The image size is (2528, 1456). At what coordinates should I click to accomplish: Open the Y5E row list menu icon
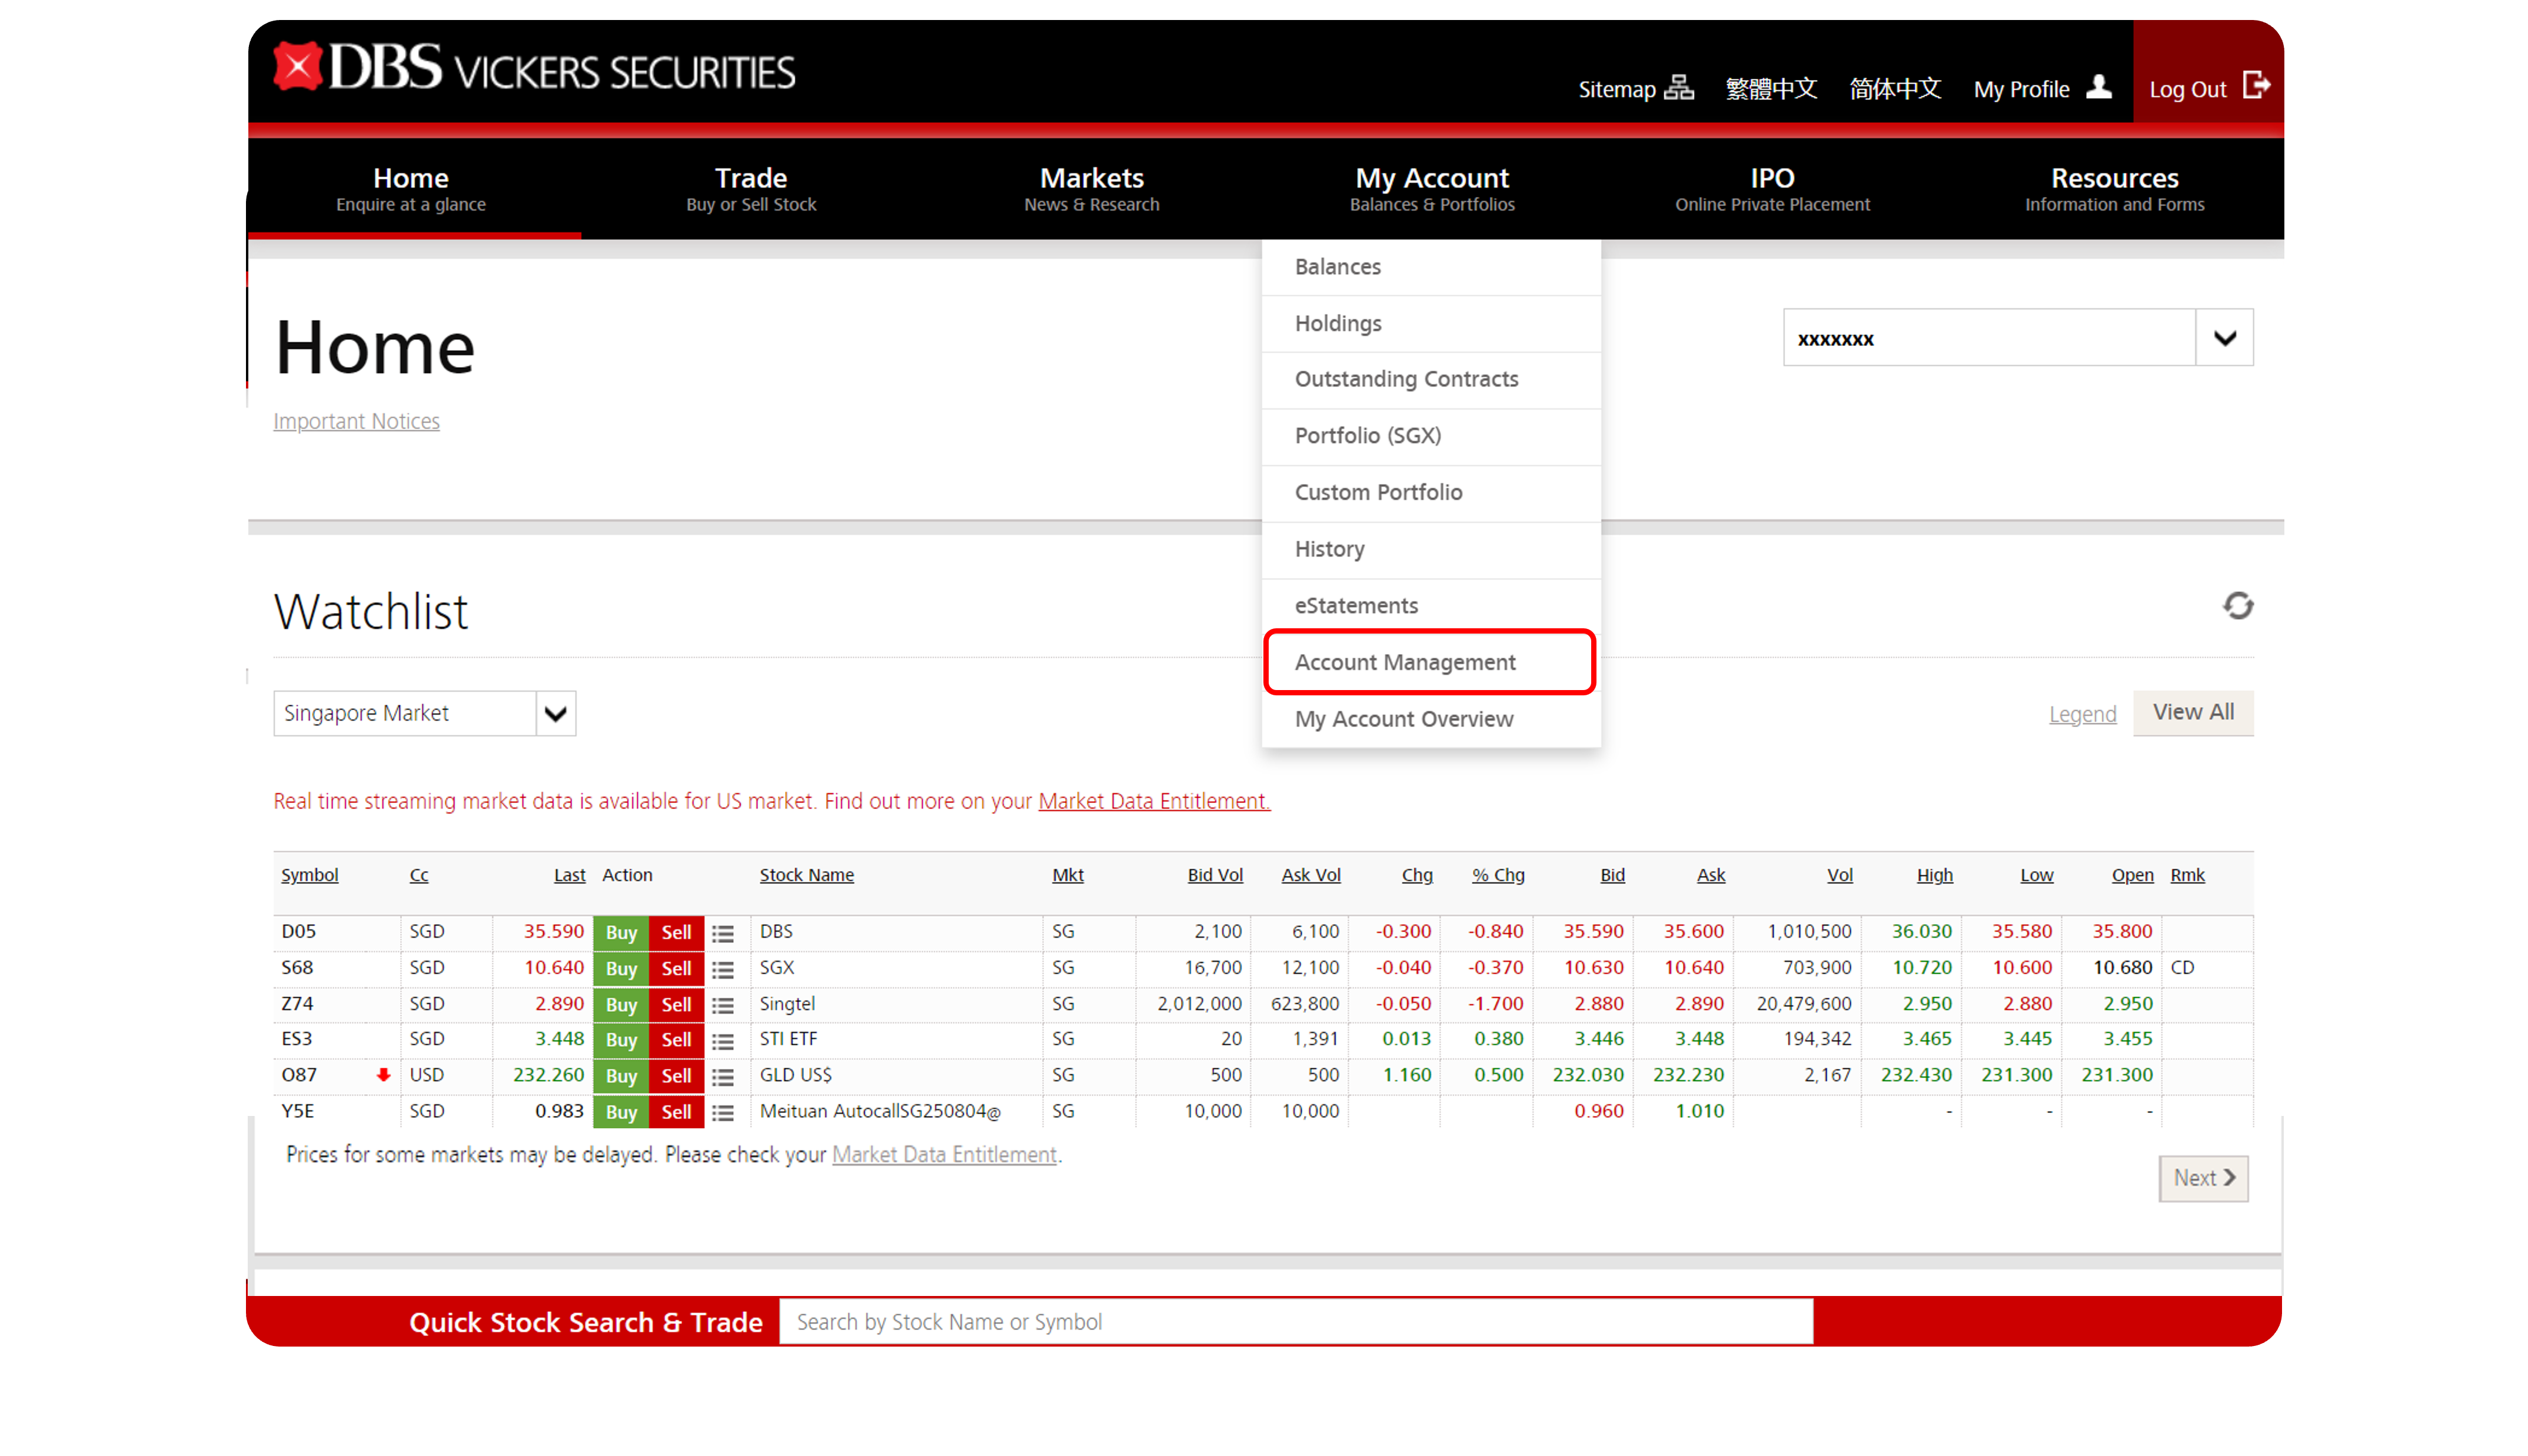point(723,1113)
